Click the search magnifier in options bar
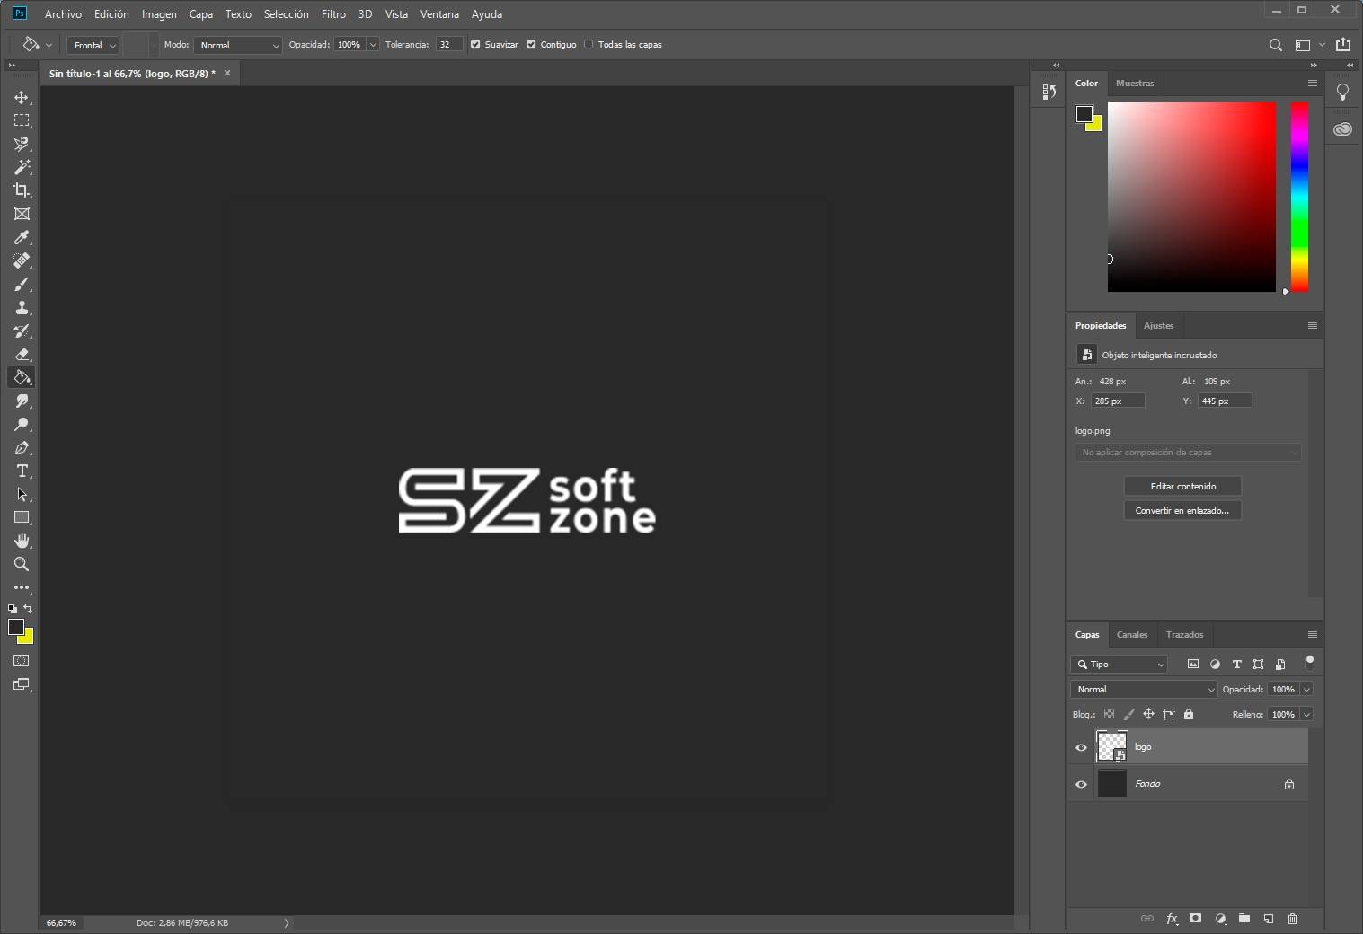This screenshot has height=934, width=1363. coord(1275,45)
